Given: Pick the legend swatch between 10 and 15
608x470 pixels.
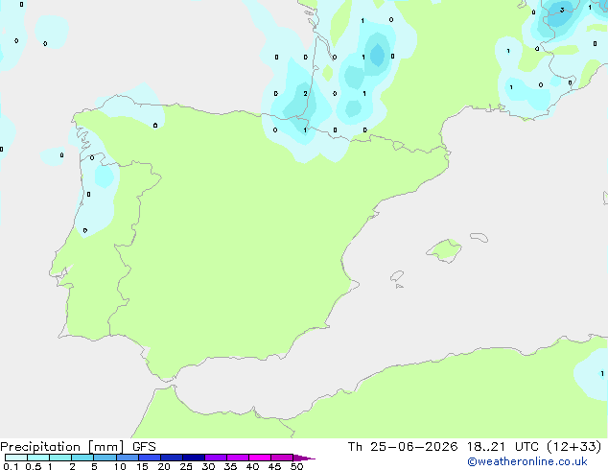Looking at the screenshot, I should tap(127, 458).
